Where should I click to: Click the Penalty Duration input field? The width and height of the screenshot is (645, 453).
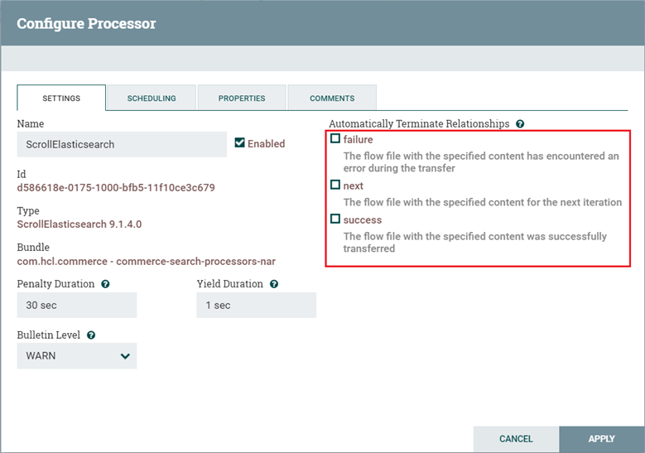click(x=77, y=305)
